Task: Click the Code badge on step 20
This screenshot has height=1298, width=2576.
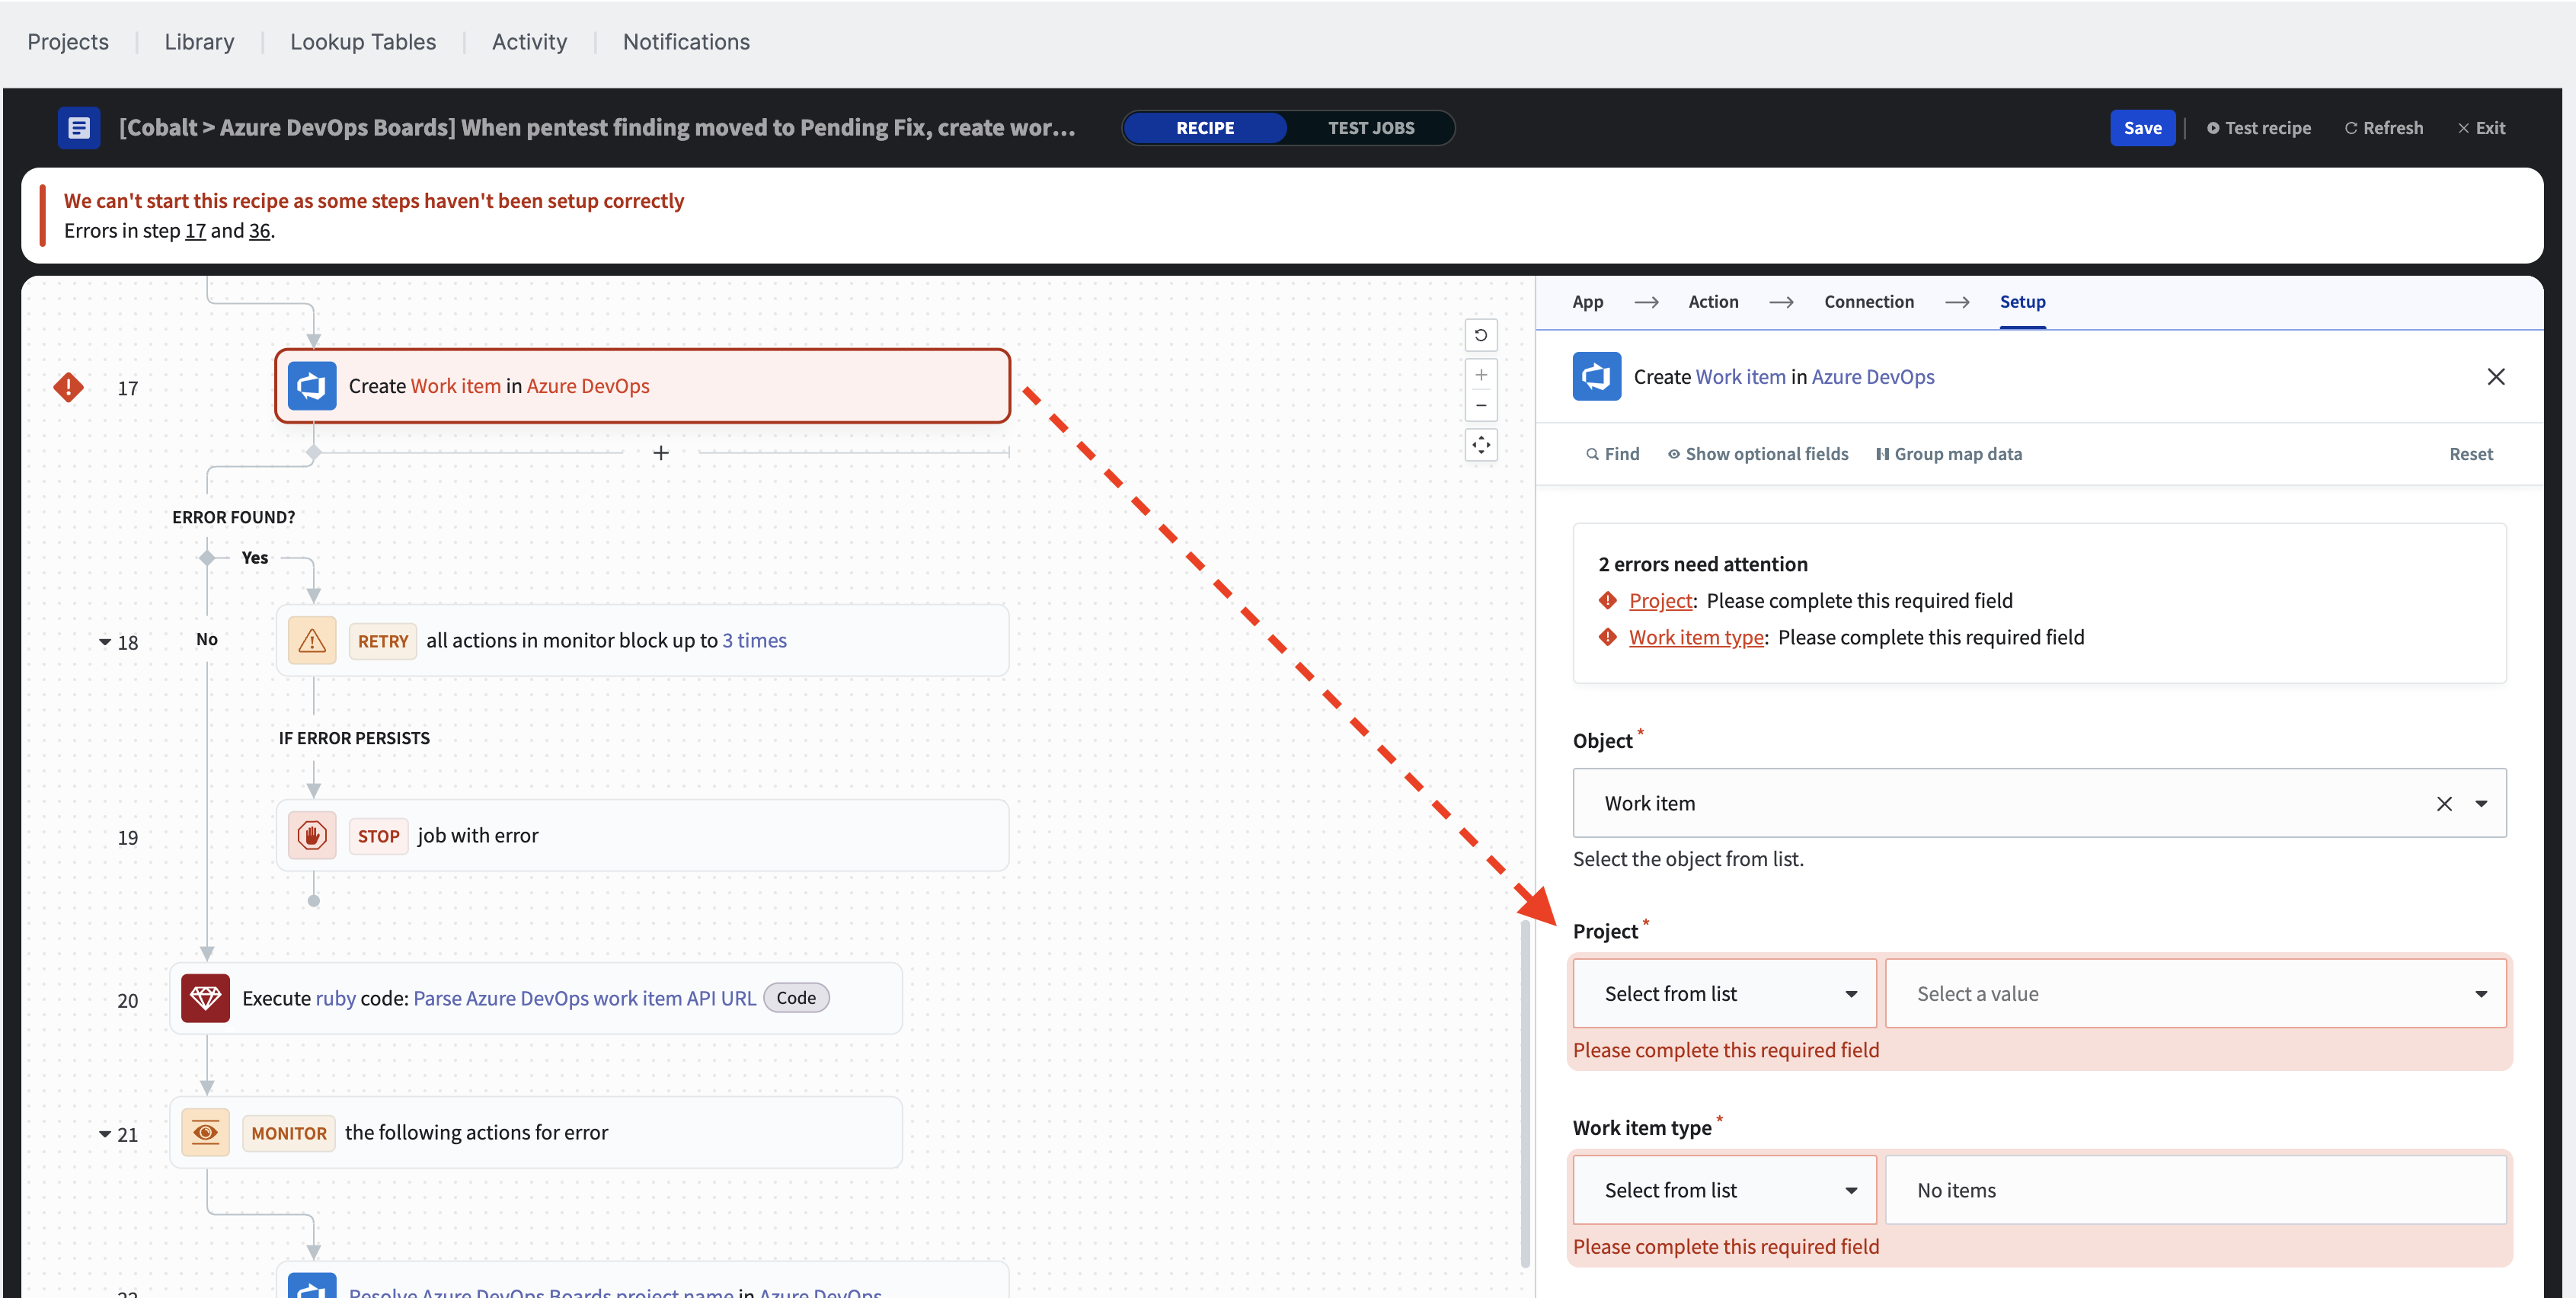Action: pyautogui.click(x=796, y=998)
